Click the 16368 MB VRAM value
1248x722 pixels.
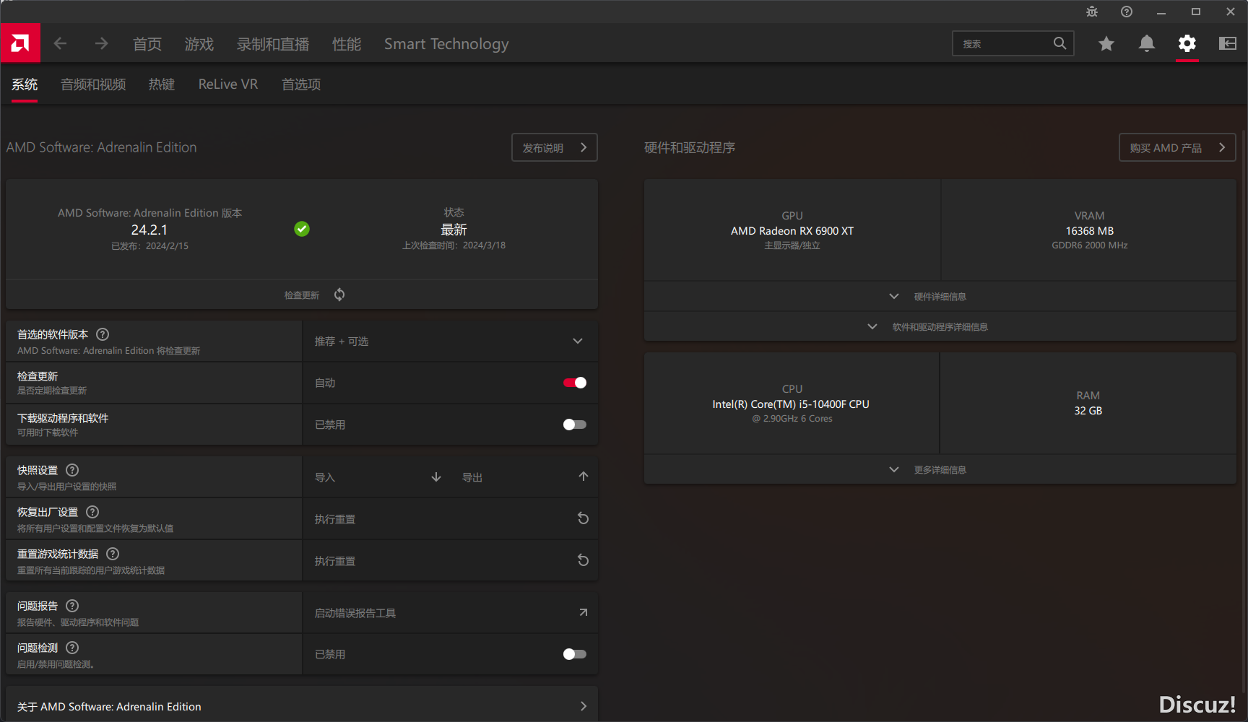(x=1090, y=231)
